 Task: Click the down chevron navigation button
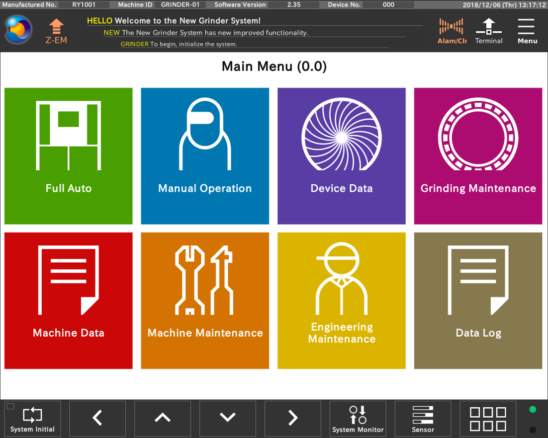228,419
